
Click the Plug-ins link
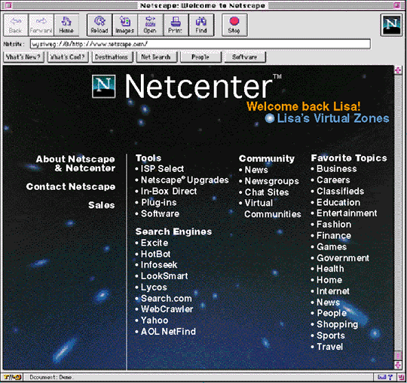pos(158,203)
